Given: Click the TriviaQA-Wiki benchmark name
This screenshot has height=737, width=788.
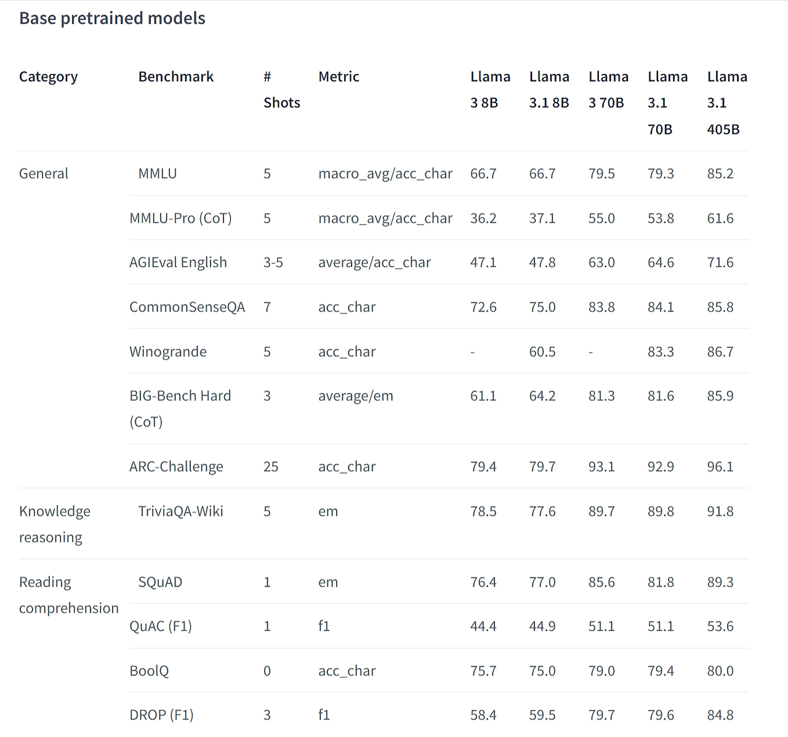Looking at the screenshot, I should tap(181, 511).
